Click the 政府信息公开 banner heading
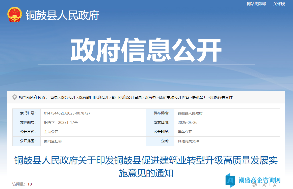Viewport: 293px width, 189px height. (x=146, y=50)
